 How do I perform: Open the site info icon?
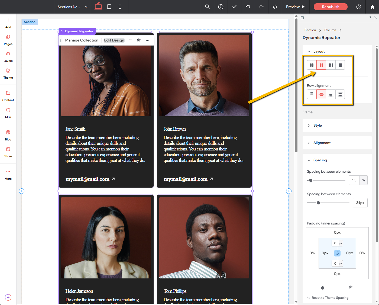[x=221, y=7]
